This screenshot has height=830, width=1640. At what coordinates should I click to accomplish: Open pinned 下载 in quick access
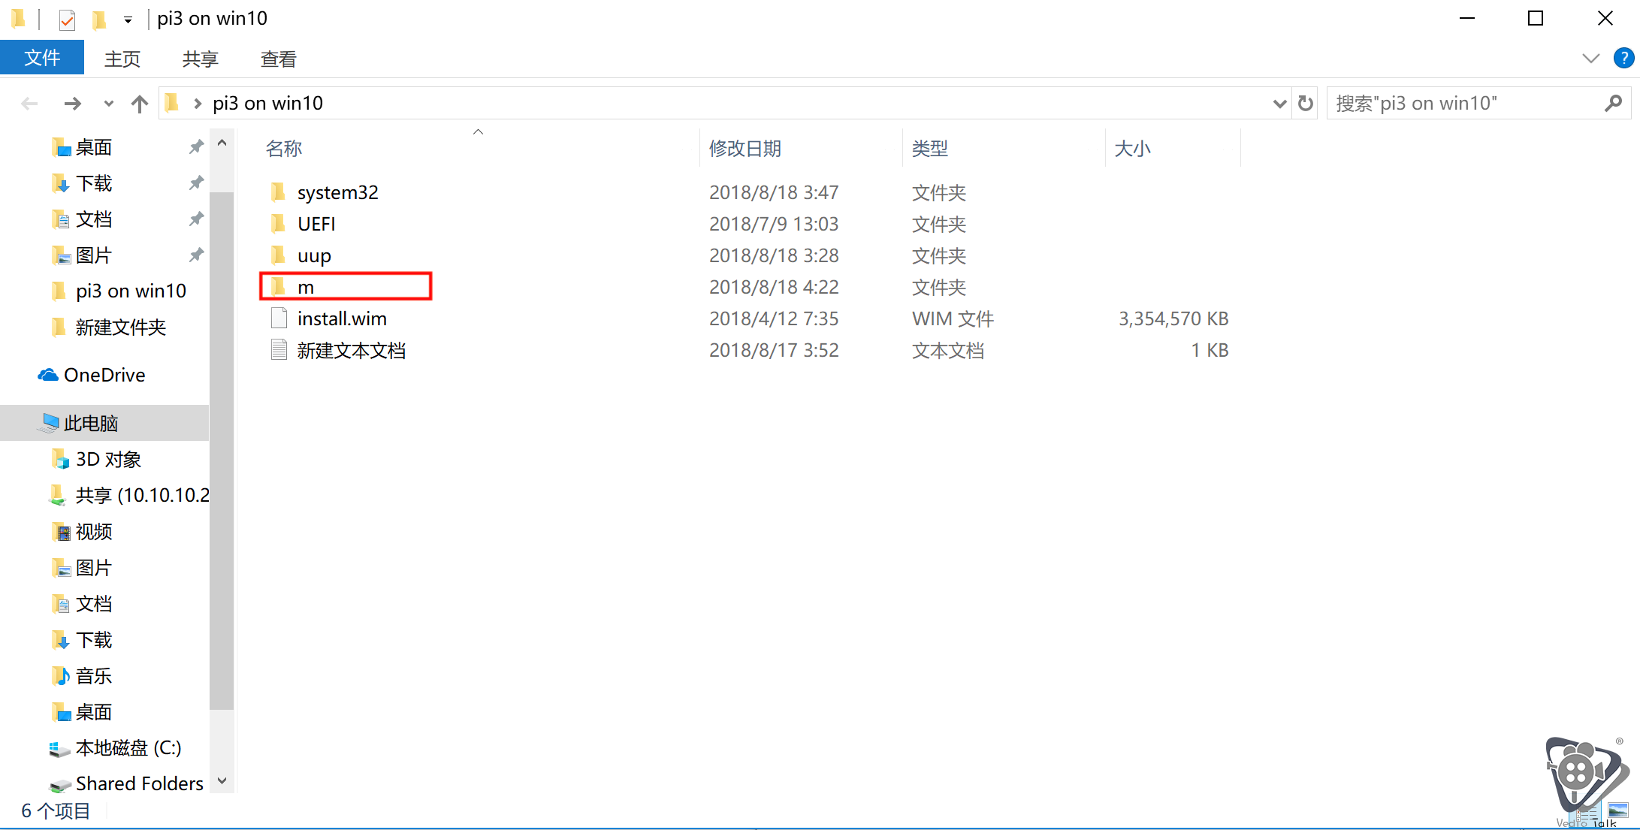pyautogui.click(x=93, y=183)
